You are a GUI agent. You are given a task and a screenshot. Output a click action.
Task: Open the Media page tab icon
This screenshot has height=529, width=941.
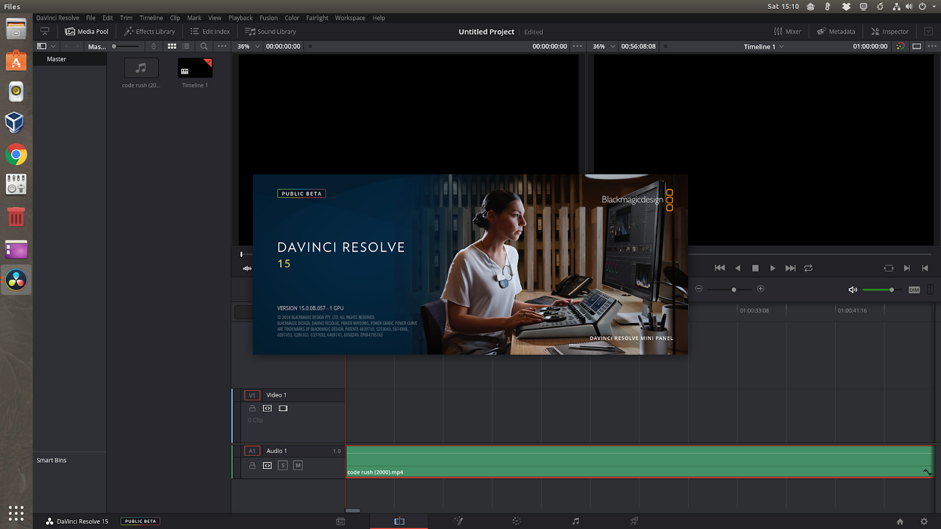pos(341,521)
